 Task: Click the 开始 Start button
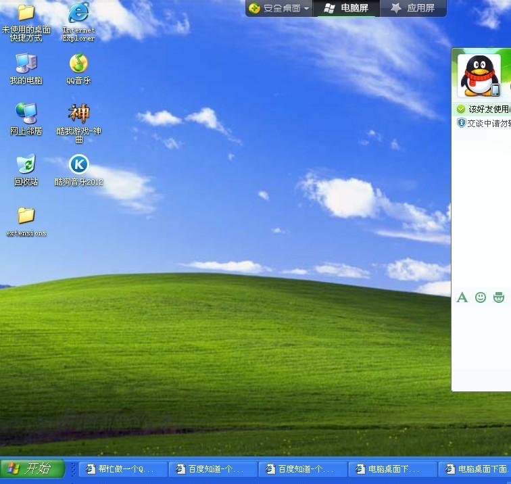click(x=32, y=469)
